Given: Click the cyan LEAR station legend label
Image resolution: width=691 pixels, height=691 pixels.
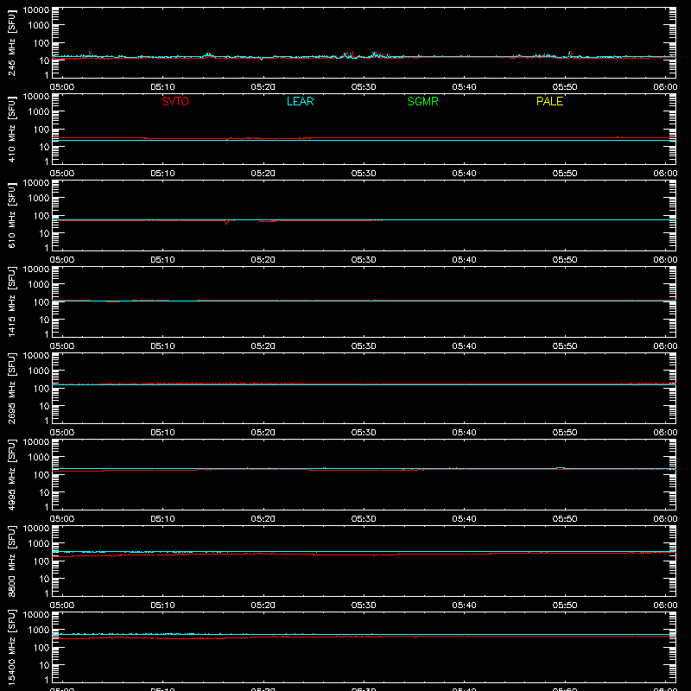Looking at the screenshot, I should [300, 101].
